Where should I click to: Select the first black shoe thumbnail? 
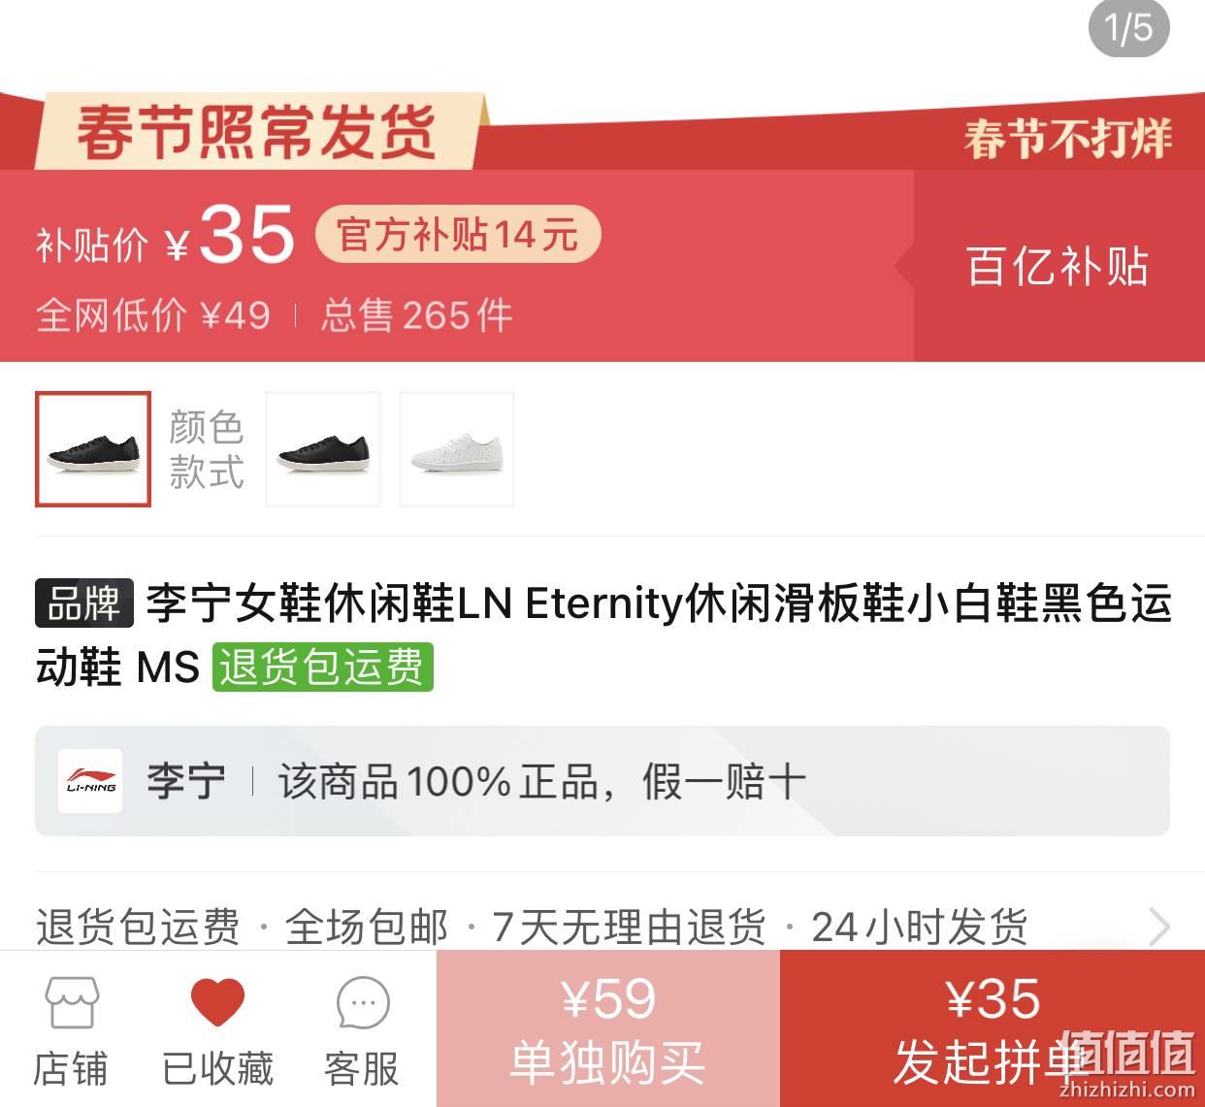[93, 449]
